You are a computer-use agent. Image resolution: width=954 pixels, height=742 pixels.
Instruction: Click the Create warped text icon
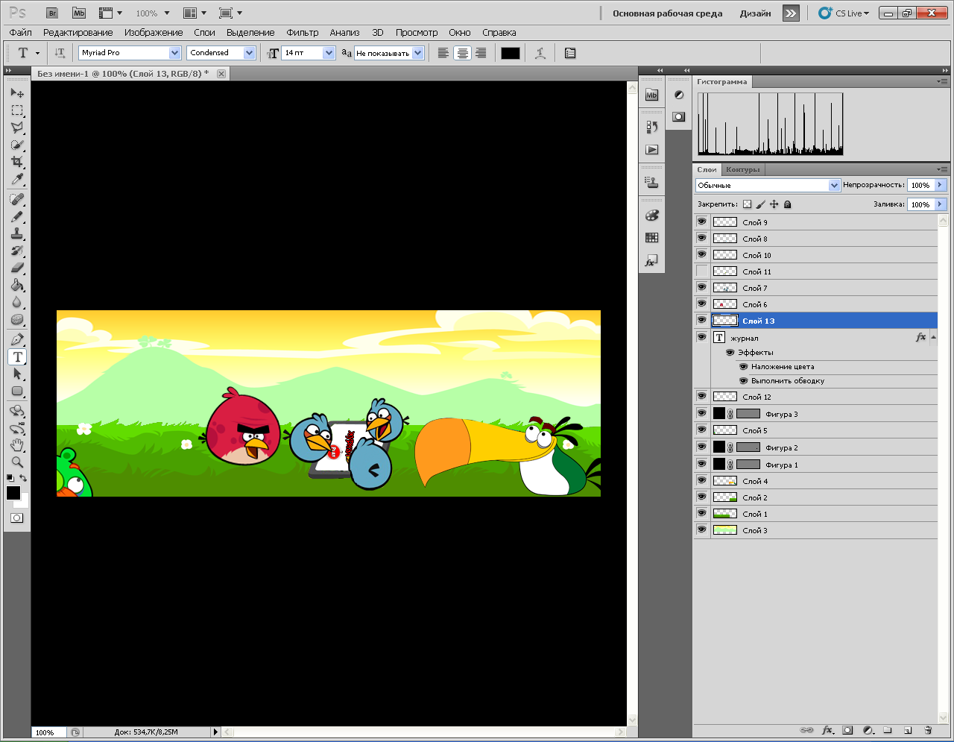540,53
